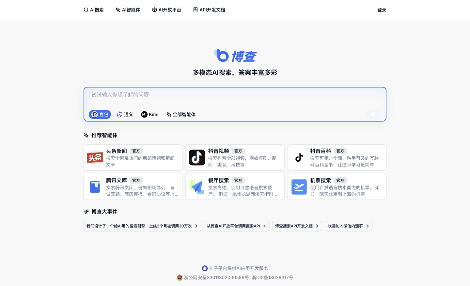Click the 头条 news icon
This screenshot has width=470, height=286.
click(95, 157)
